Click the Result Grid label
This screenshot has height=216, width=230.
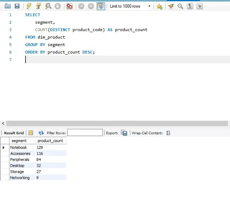tap(14, 133)
